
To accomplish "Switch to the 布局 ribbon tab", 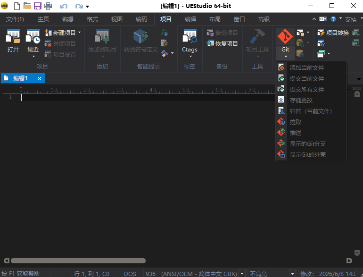I will click(x=215, y=19).
